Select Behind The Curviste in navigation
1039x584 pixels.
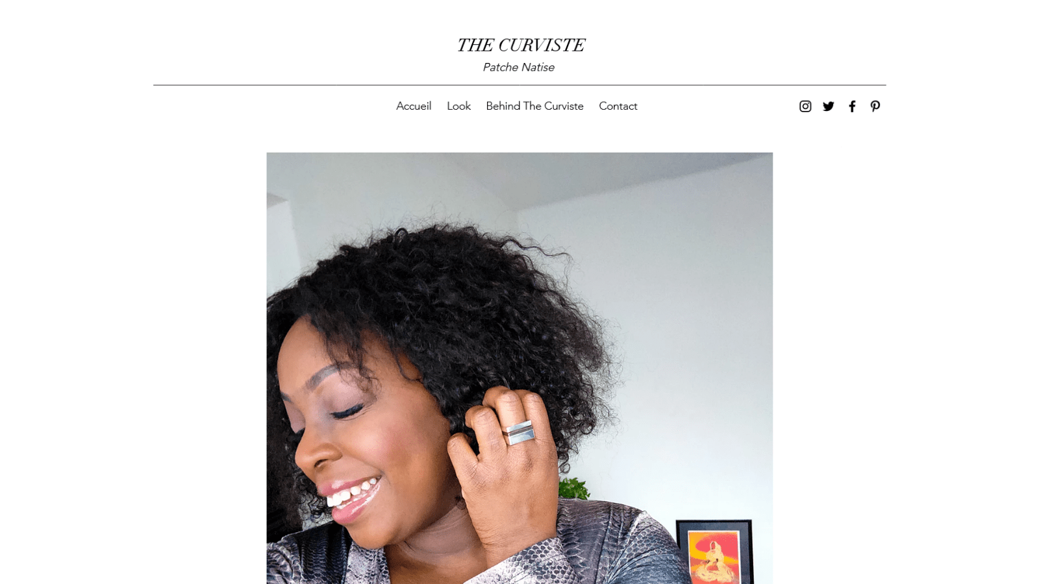point(534,106)
